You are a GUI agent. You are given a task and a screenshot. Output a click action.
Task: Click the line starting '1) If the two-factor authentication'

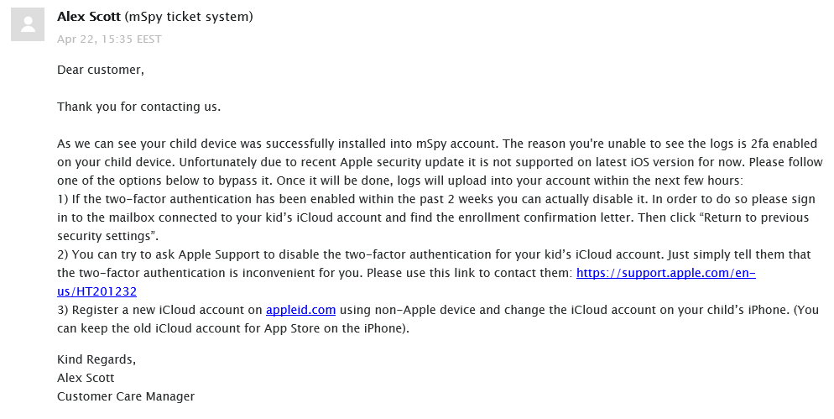pos(436,199)
